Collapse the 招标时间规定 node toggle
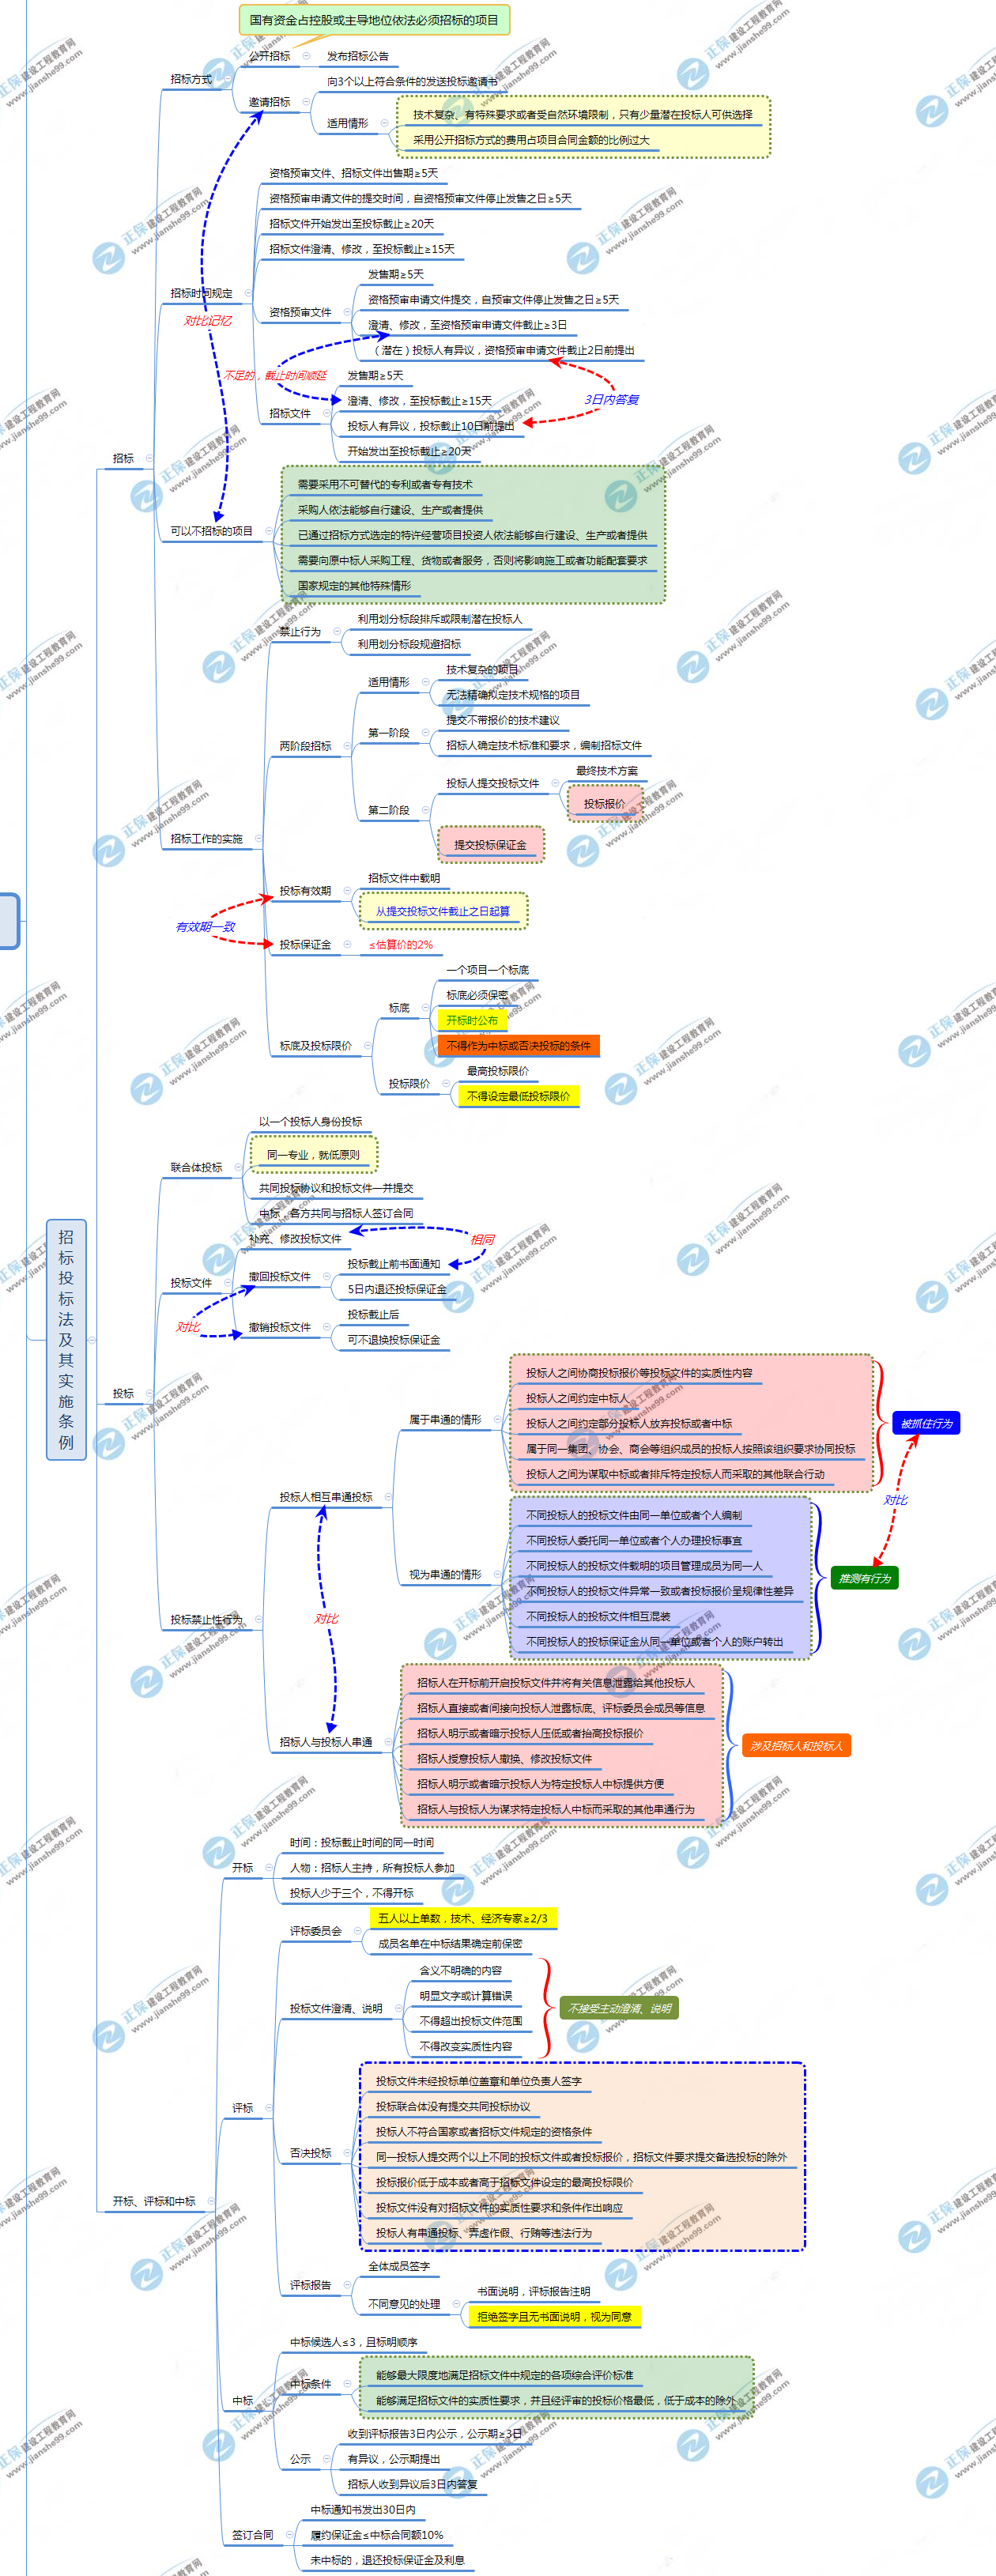 tap(248, 293)
